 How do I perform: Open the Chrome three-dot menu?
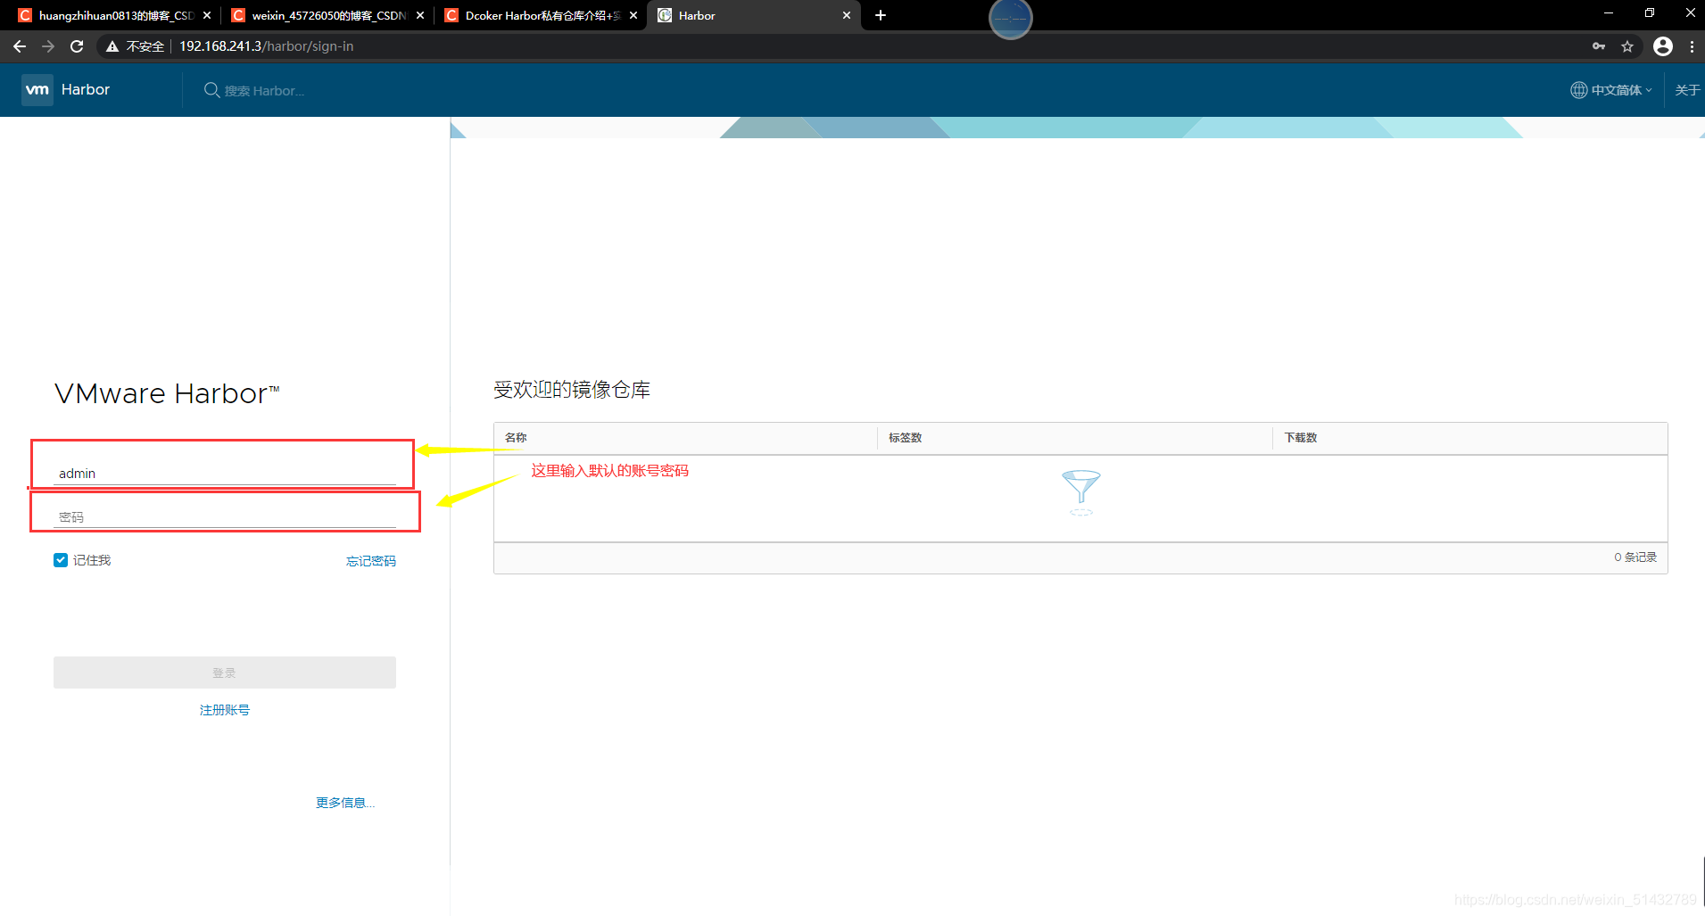point(1692,46)
